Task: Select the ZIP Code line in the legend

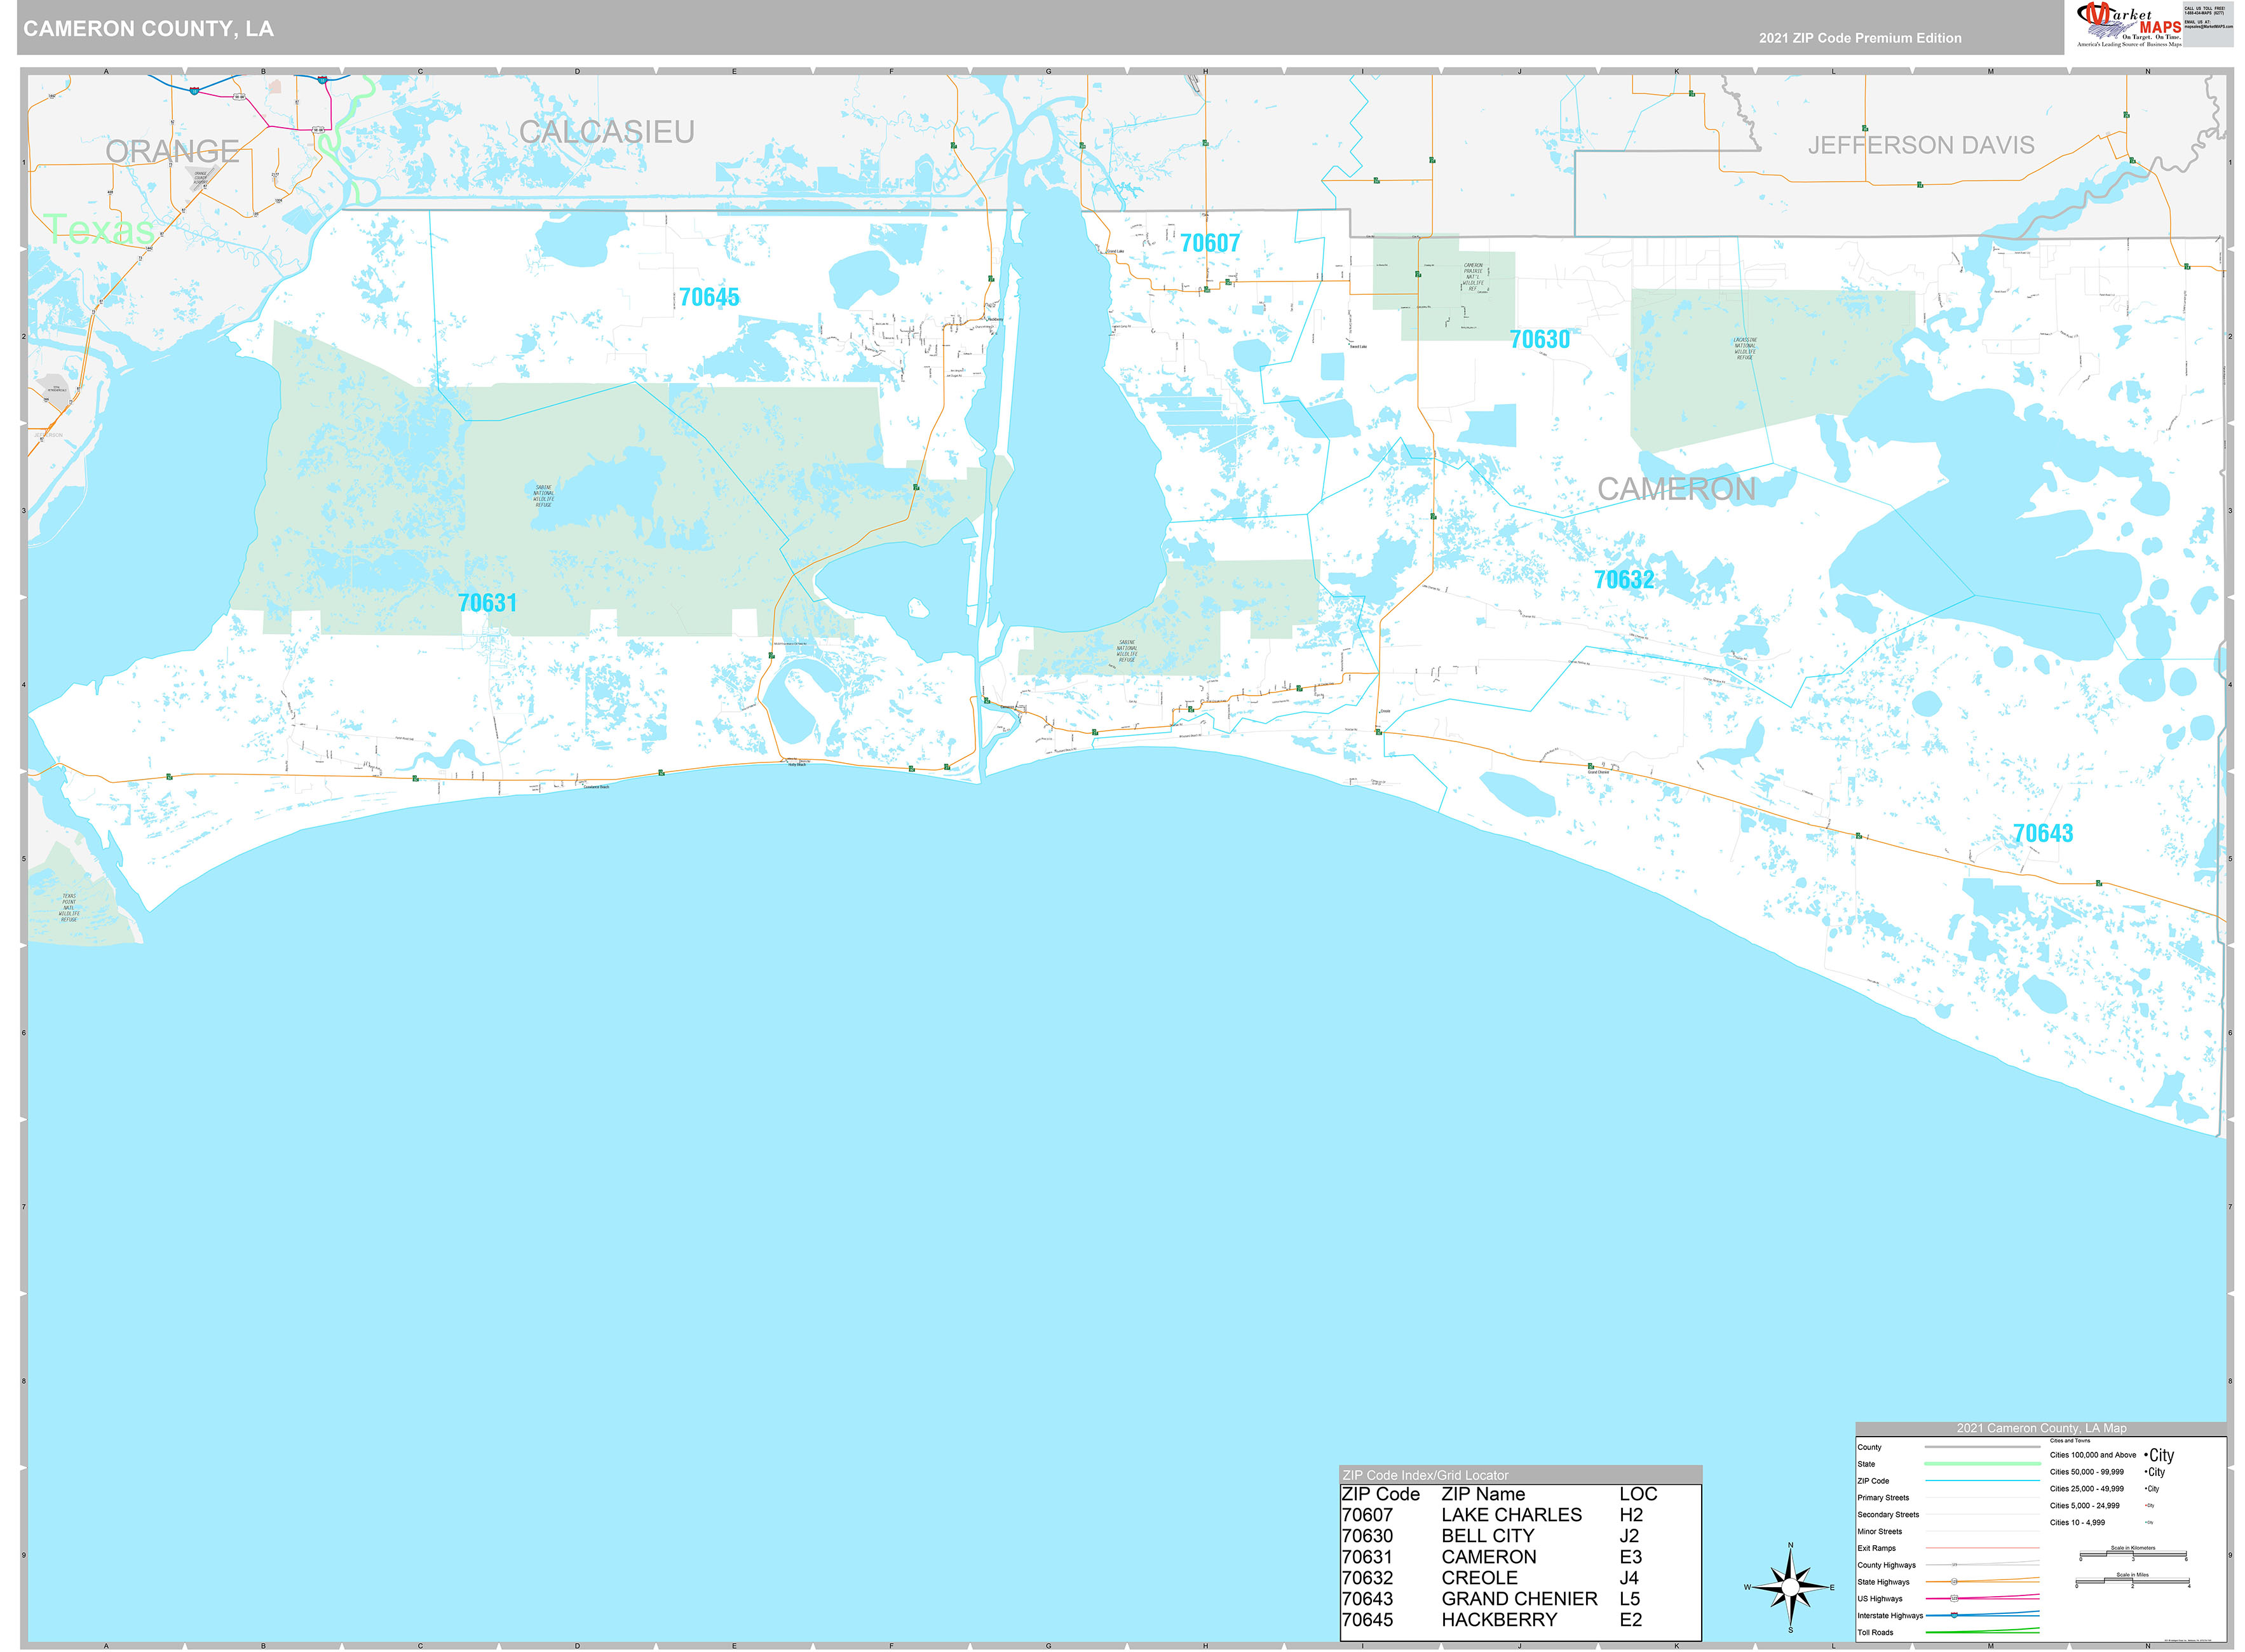Action: (x=1982, y=1481)
